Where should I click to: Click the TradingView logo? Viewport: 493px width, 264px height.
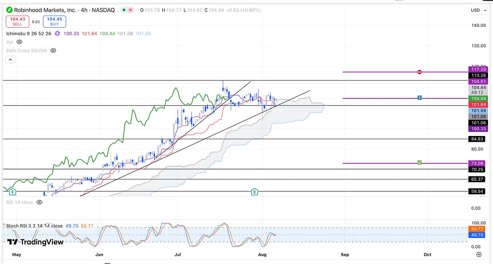pyautogui.click(x=35, y=242)
